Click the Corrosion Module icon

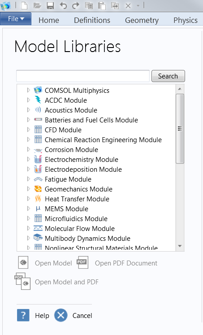click(x=38, y=150)
